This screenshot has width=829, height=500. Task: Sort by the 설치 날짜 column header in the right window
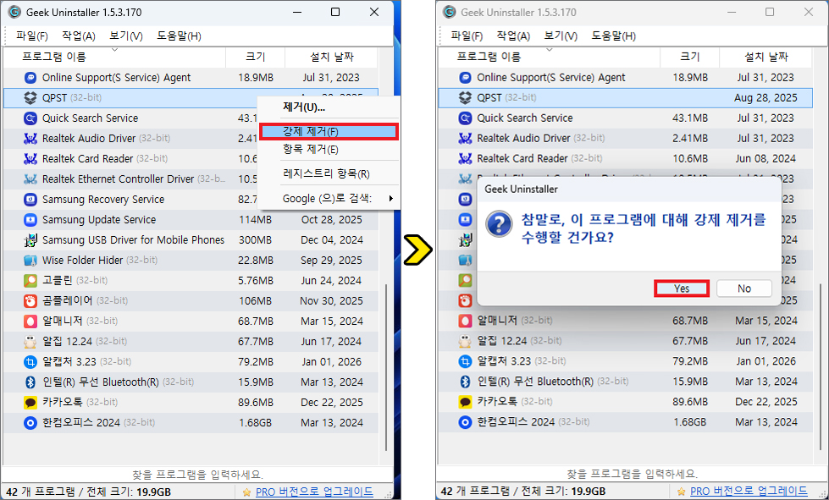[x=765, y=57]
